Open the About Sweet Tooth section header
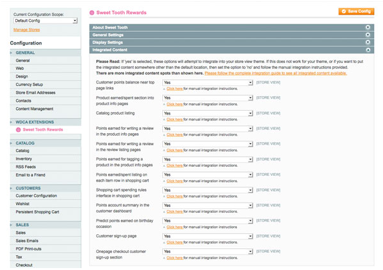The image size is (383, 270). (232, 27)
